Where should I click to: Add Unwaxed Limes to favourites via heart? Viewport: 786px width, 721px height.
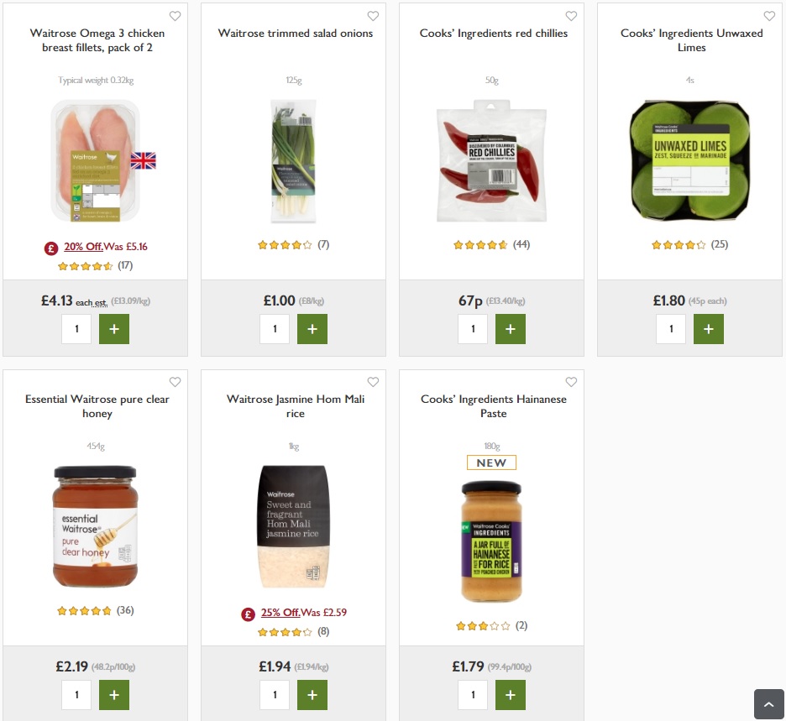(x=769, y=16)
